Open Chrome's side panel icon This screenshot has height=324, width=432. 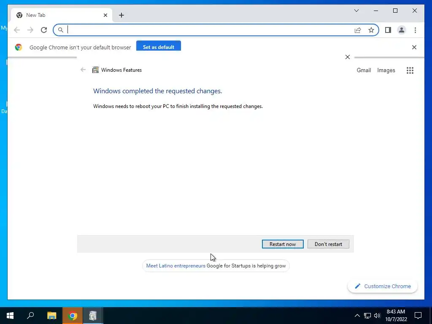(x=388, y=30)
